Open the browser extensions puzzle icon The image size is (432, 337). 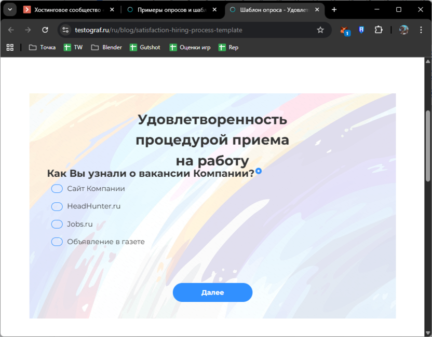(x=379, y=30)
